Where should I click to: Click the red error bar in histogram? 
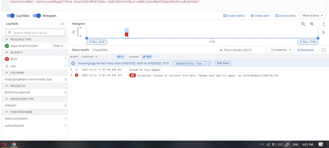pos(126,34)
